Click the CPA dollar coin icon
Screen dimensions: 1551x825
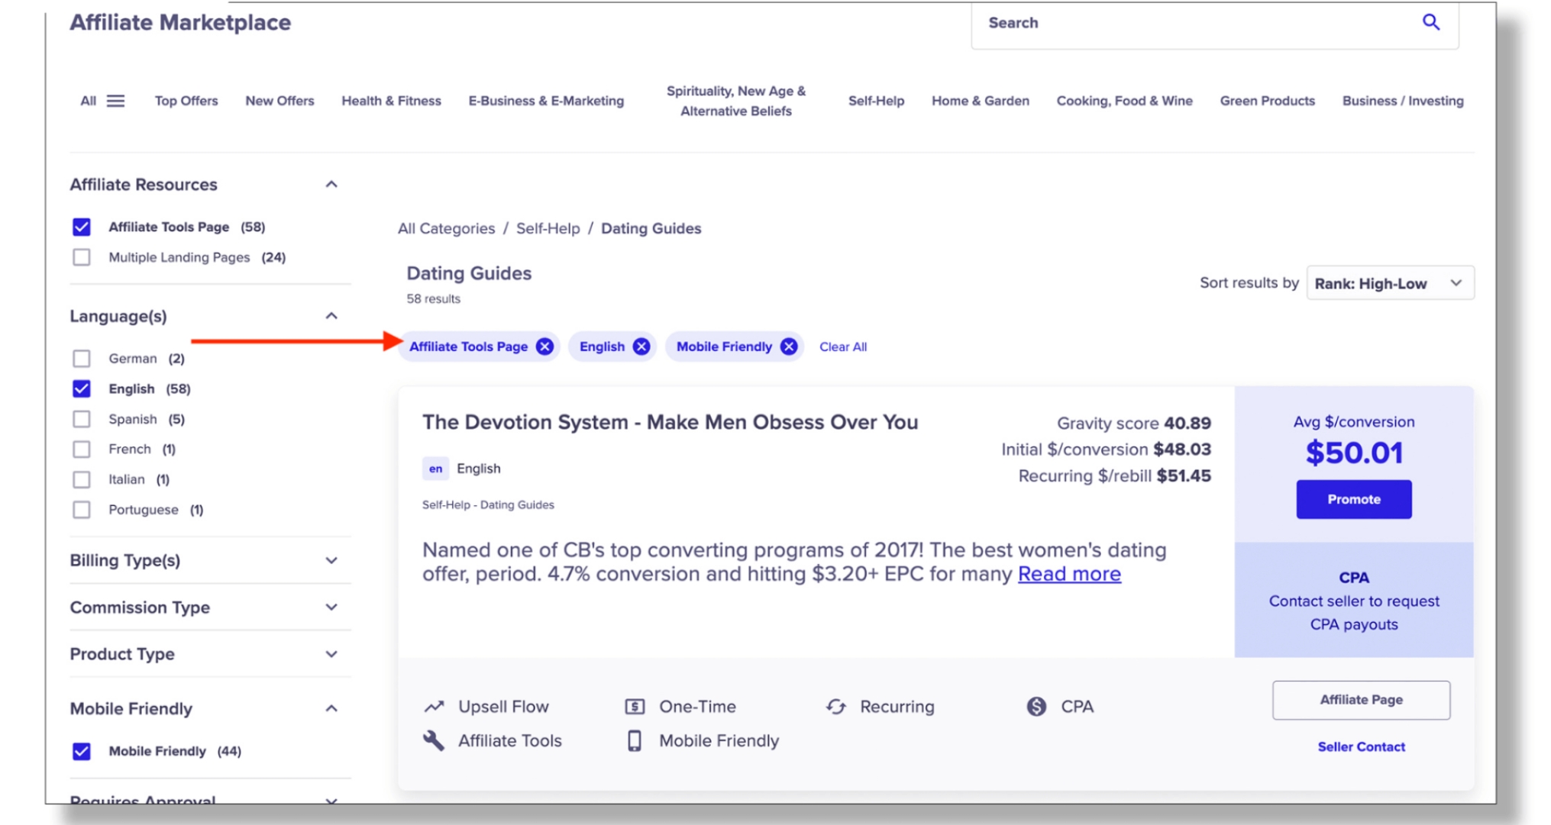1036,707
